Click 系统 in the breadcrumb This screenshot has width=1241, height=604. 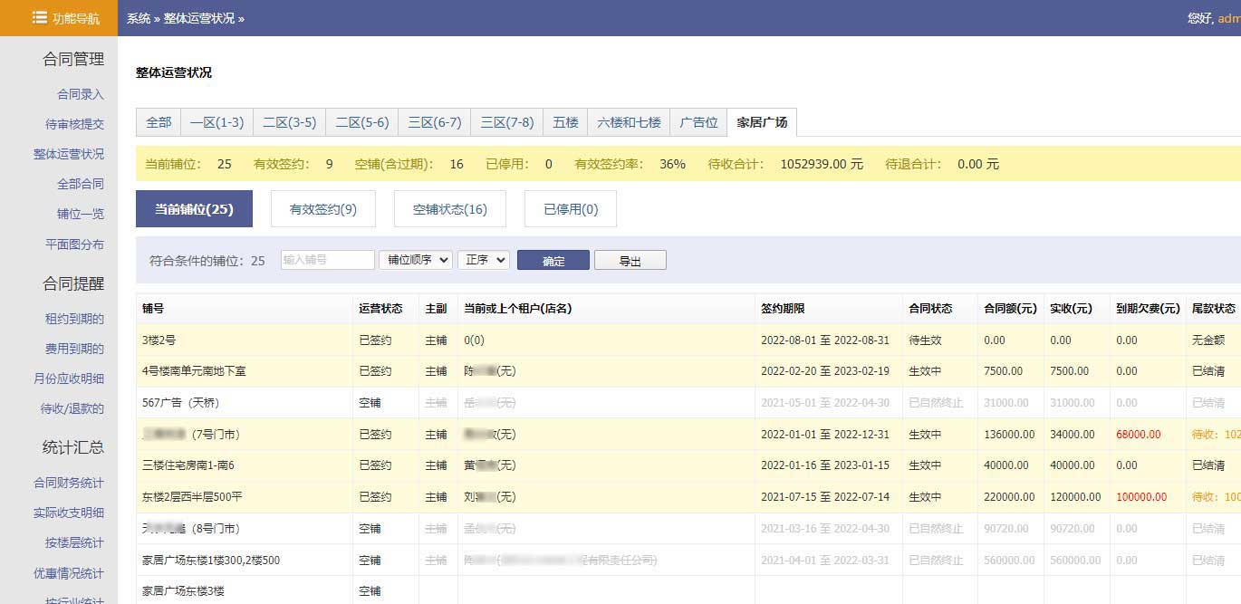(139, 18)
